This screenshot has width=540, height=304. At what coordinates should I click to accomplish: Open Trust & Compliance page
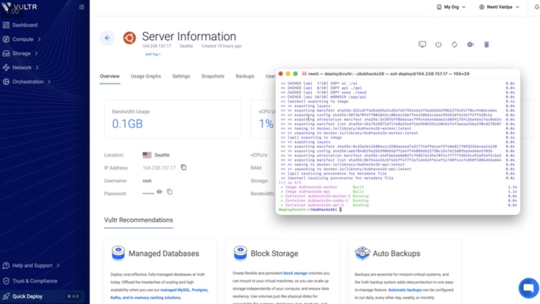[34, 281]
